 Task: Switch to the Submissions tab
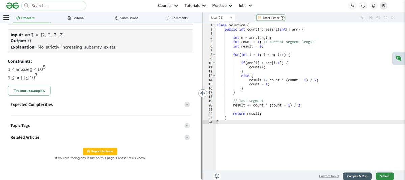[127, 18]
